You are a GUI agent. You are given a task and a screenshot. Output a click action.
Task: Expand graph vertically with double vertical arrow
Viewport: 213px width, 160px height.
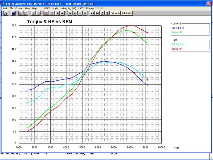click(107, 13)
